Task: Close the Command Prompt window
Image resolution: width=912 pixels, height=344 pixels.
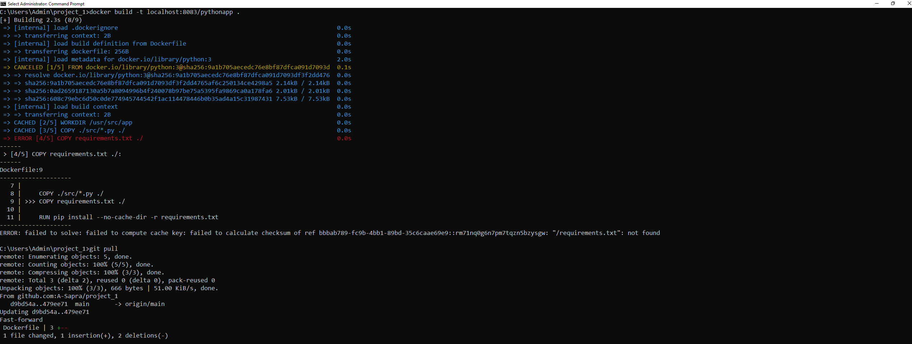Action: click(x=908, y=4)
